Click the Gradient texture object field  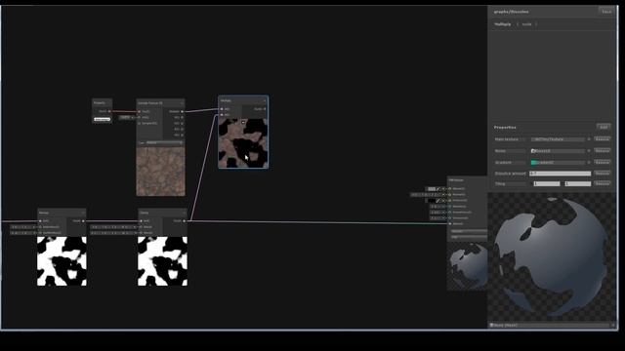click(x=558, y=163)
